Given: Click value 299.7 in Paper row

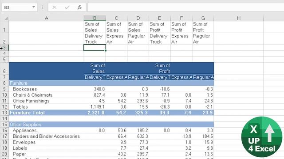Looking at the screenshot, I should 142,154.
